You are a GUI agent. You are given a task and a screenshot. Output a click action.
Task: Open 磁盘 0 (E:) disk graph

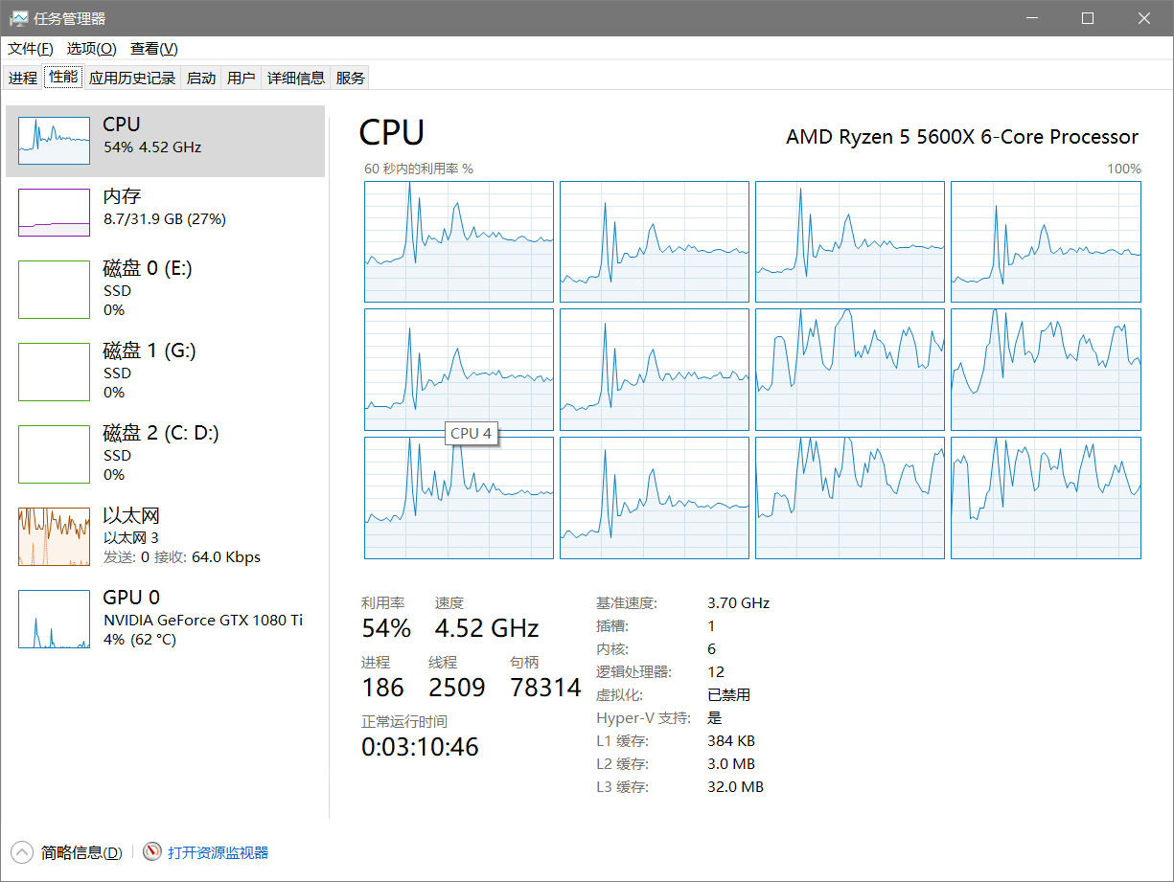(x=54, y=289)
